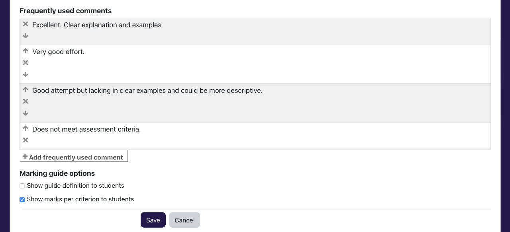Delete "Does not meet assessment criteria." comment
The height and width of the screenshot is (232, 510).
click(25, 140)
